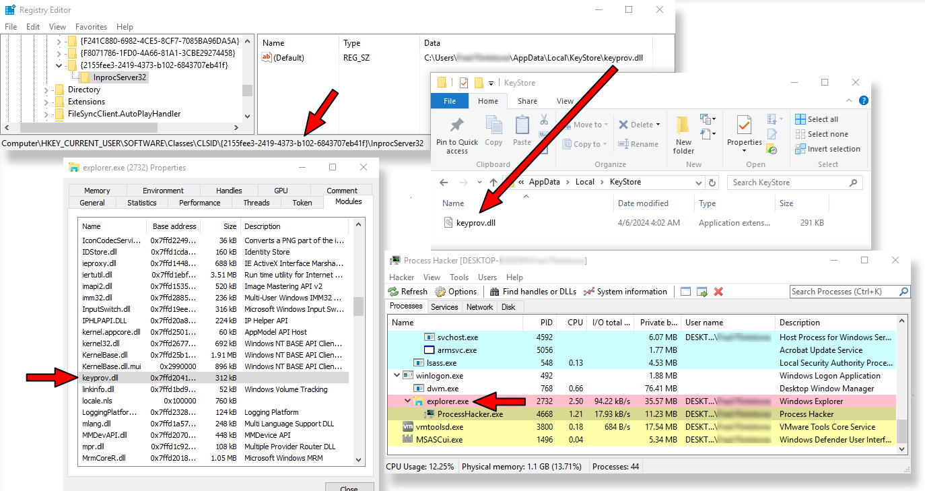Image resolution: width=925 pixels, height=491 pixels.
Task: Sort processes by CPU column header
Action: coord(570,323)
